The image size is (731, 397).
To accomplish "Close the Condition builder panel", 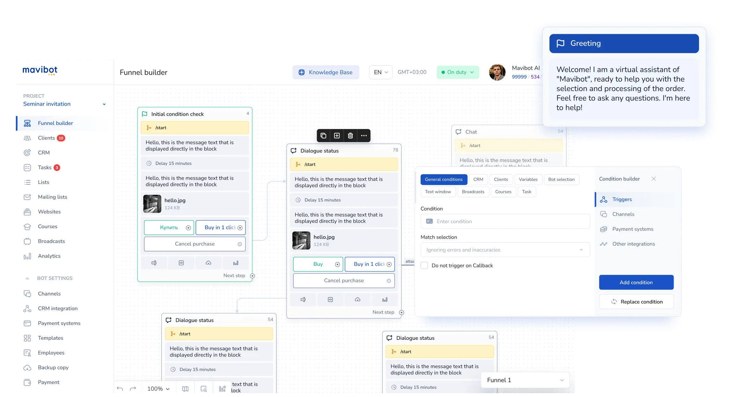I will (654, 179).
